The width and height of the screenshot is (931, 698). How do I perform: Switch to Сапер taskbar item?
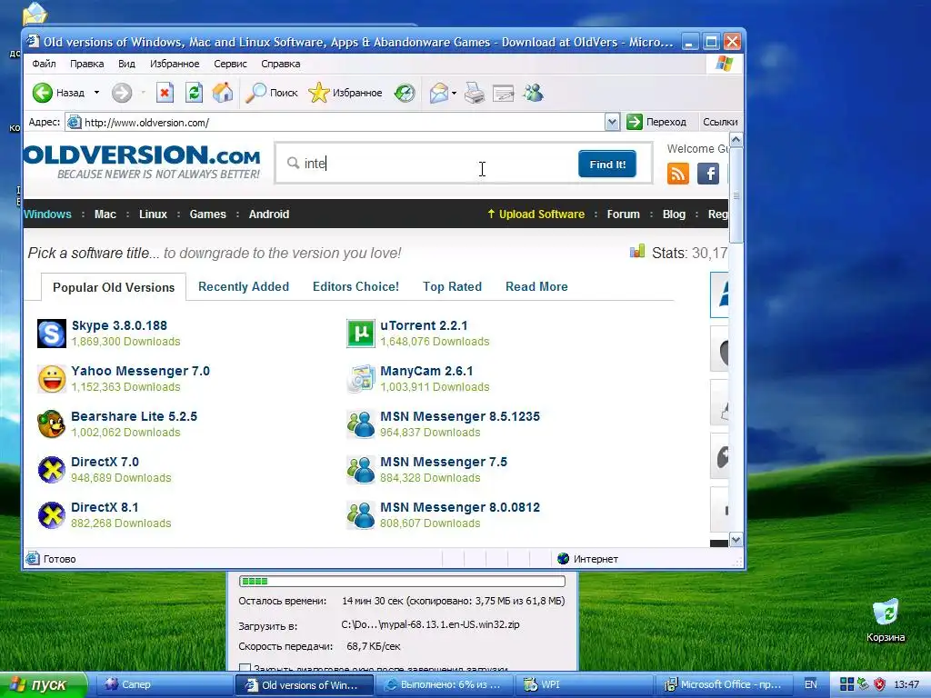(x=165, y=684)
